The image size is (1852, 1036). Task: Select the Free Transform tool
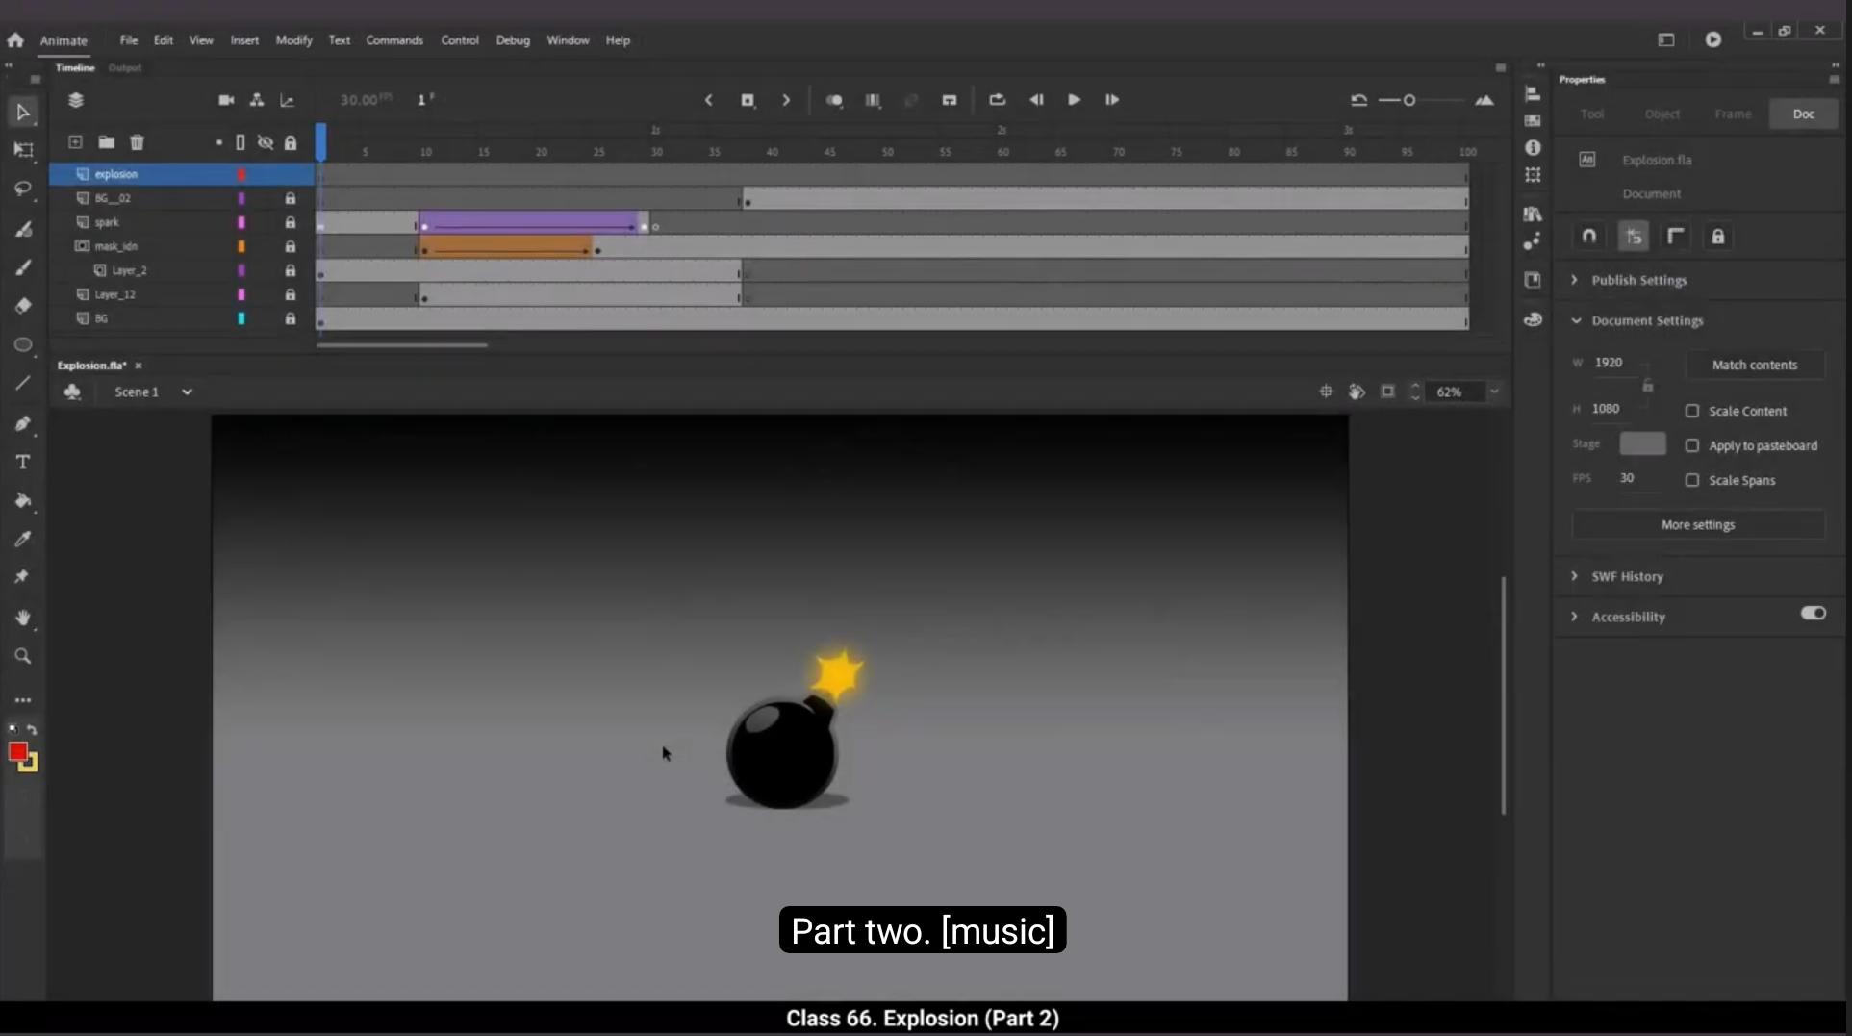click(23, 150)
